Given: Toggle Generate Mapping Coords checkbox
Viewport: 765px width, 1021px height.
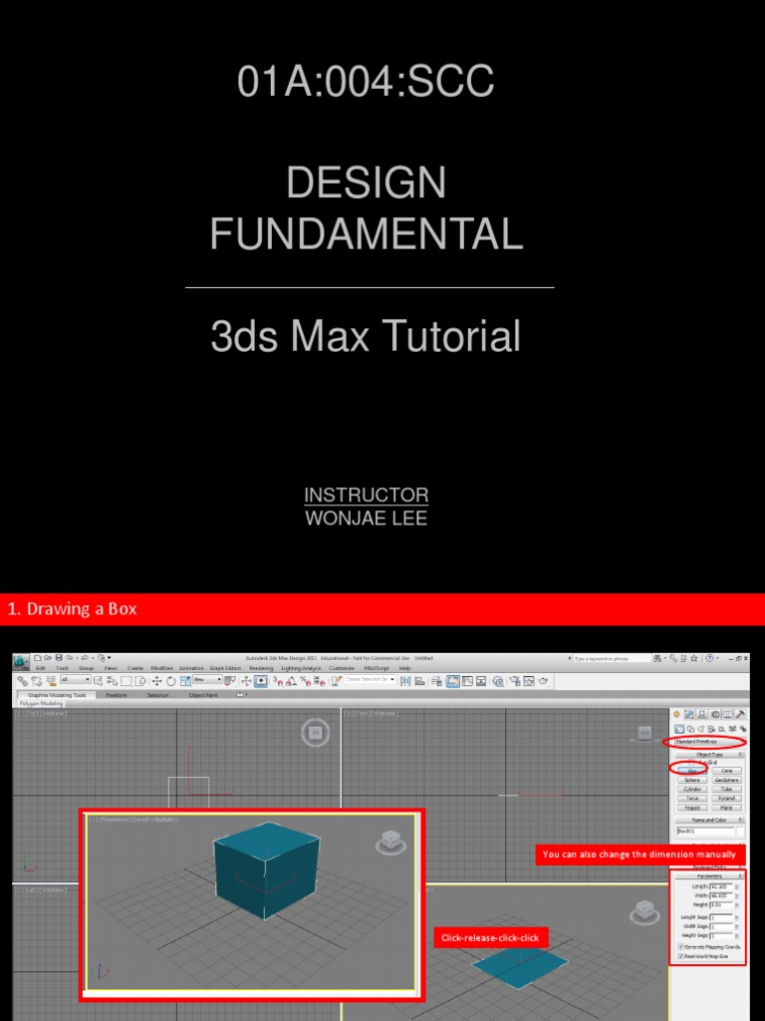Looking at the screenshot, I should [x=680, y=946].
